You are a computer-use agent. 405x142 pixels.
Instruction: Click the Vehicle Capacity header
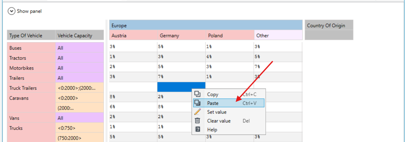click(x=80, y=36)
